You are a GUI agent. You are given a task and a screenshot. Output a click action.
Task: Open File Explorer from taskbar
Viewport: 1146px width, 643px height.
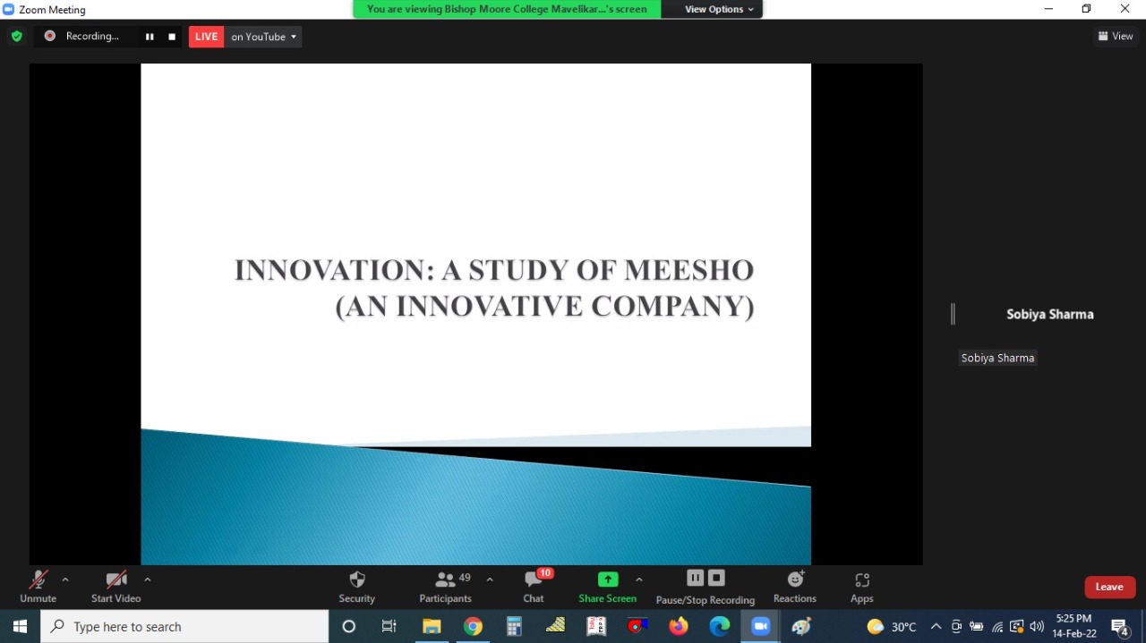(432, 627)
